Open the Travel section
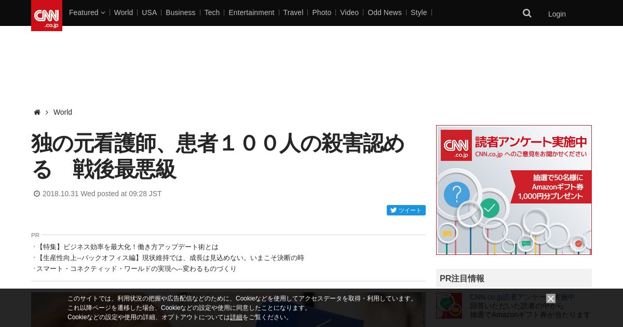 click(x=293, y=12)
